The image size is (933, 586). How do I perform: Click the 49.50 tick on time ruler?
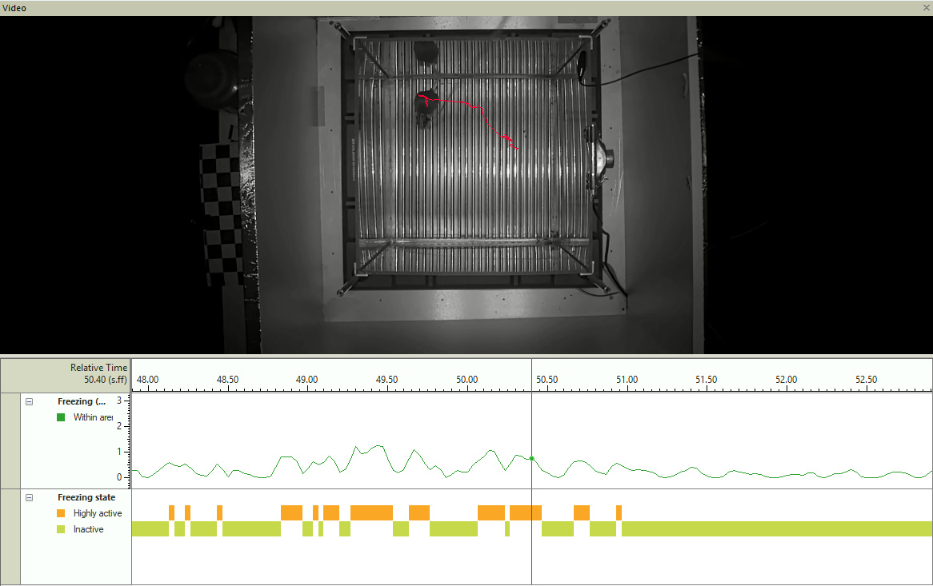(386, 379)
